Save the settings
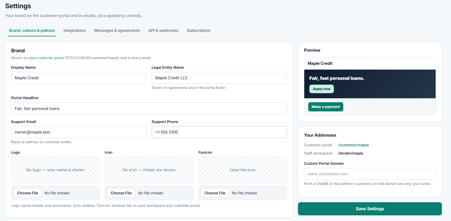 370,209
